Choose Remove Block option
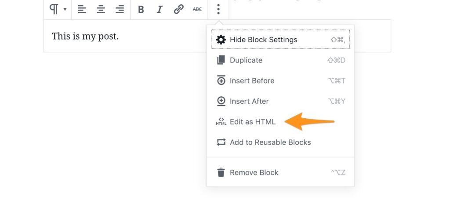This screenshot has width=450, height=215. pyautogui.click(x=280, y=172)
